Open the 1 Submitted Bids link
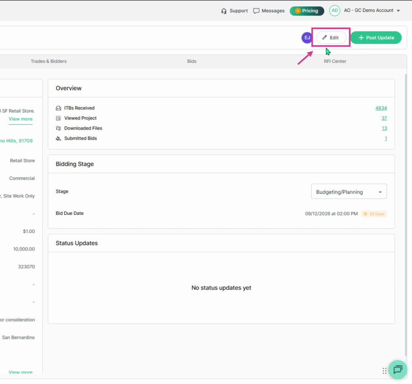 (386, 139)
